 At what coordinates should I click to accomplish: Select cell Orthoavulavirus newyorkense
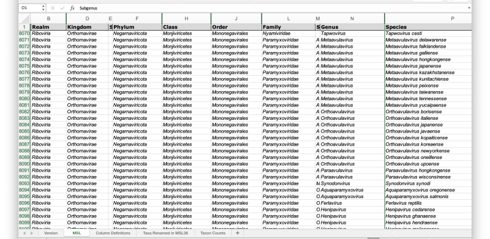(x=428, y=151)
